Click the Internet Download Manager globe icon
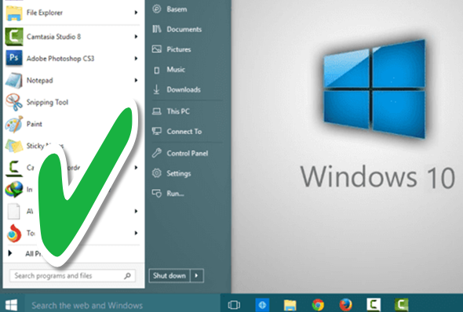The height and width of the screenshot is (312, 463). coord(14,190)
